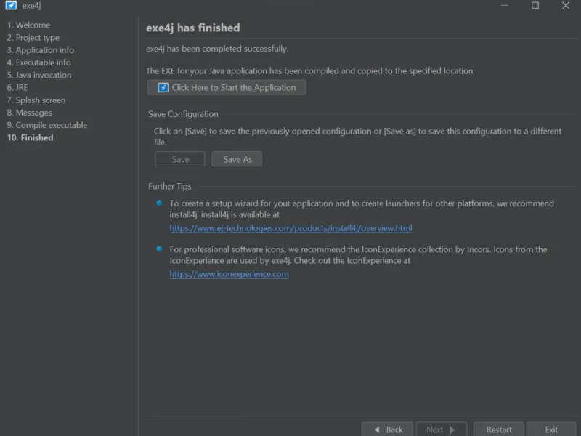Click the 'exe4j has been completed successfully.' text
The width and height of the screenshot is (581, 436).
coord(217,49)
